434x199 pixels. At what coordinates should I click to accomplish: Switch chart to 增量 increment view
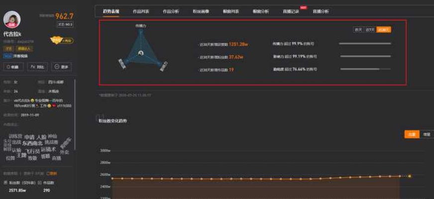tap(426, 134)
